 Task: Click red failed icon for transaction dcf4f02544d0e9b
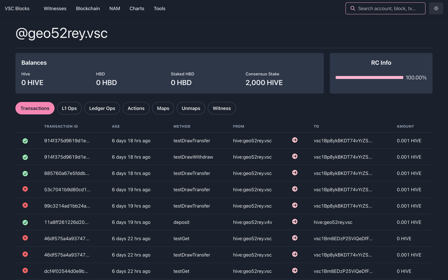(25, 271)
